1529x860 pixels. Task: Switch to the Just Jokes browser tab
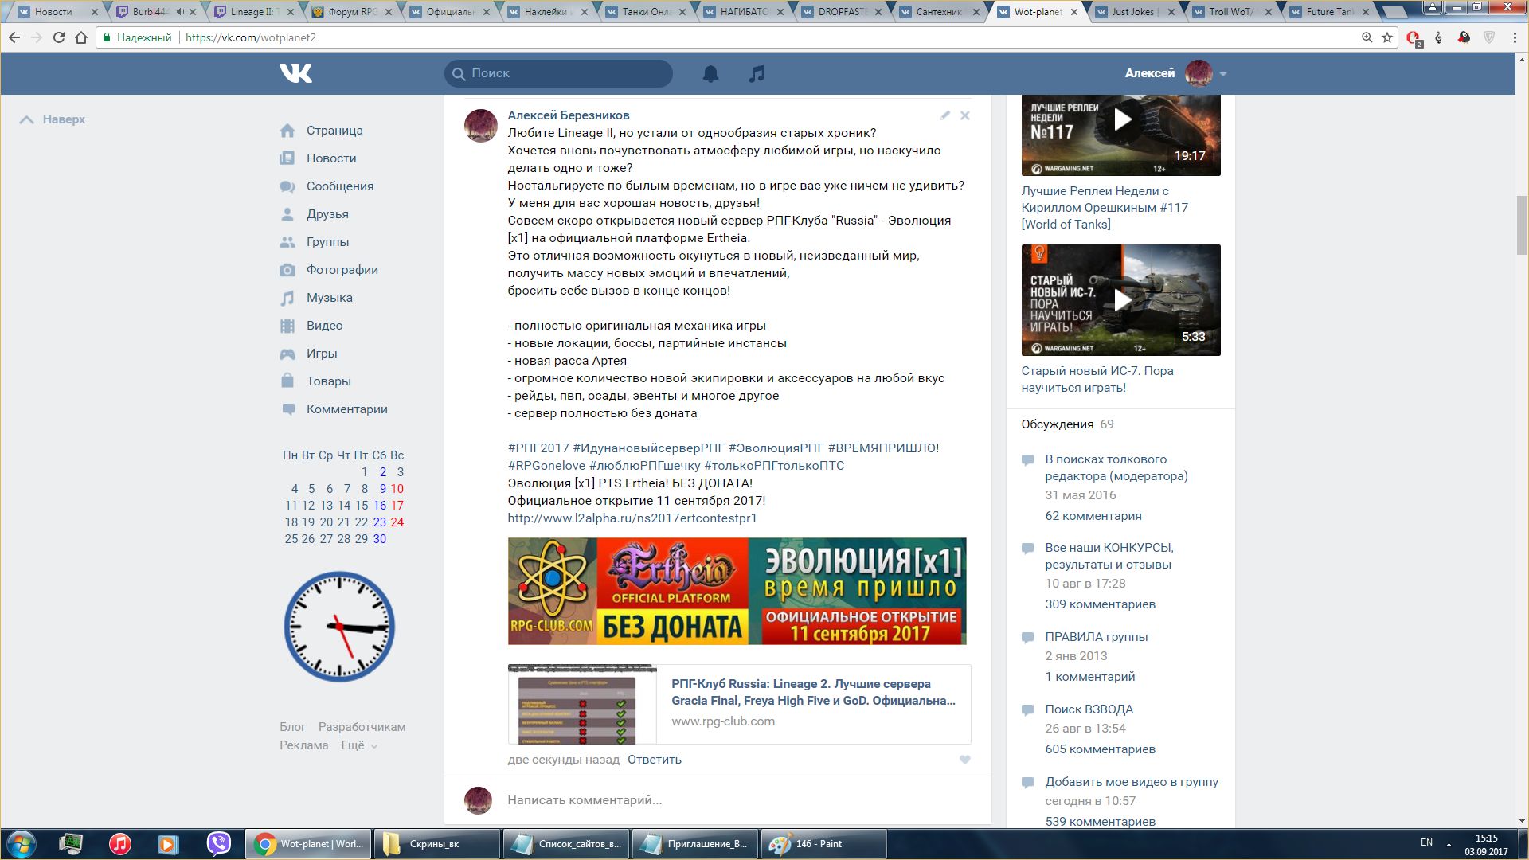point(1136,12)
